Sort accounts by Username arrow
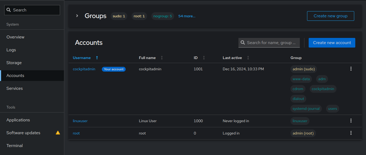This screenshot has width=366, height=155. [x=97, y=58]
